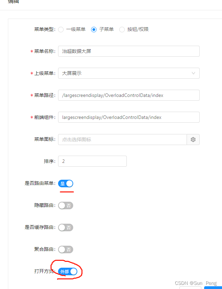Click the 排序 order input showing 2
The image size is (222, 289).
click(92, 161)
